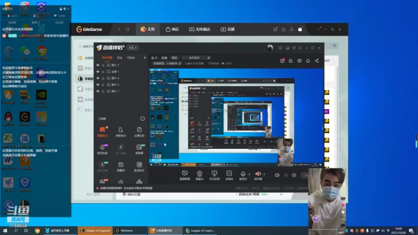
Task: Hide the 全屏 1 layer
Action: click(x=98, y=72)
